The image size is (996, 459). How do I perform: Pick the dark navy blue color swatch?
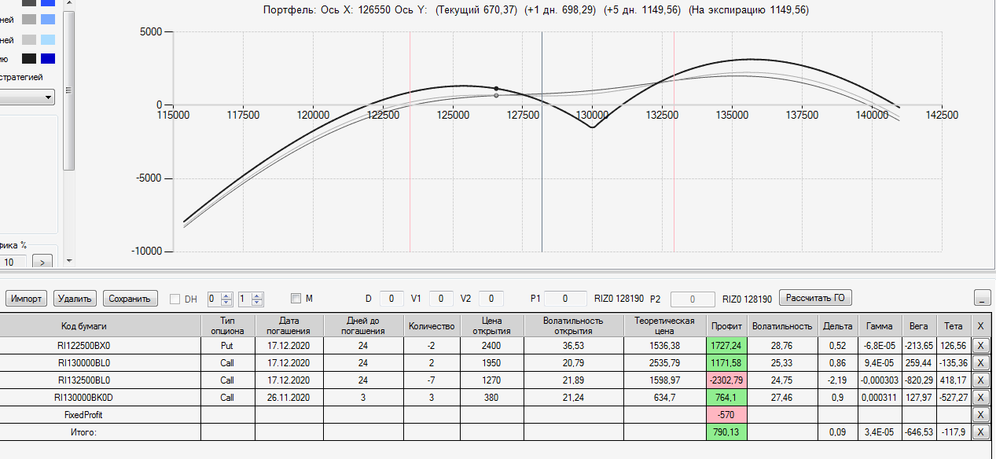[48, 58]
